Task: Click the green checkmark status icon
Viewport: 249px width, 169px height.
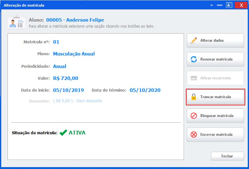Action: (x=63, y=133)
